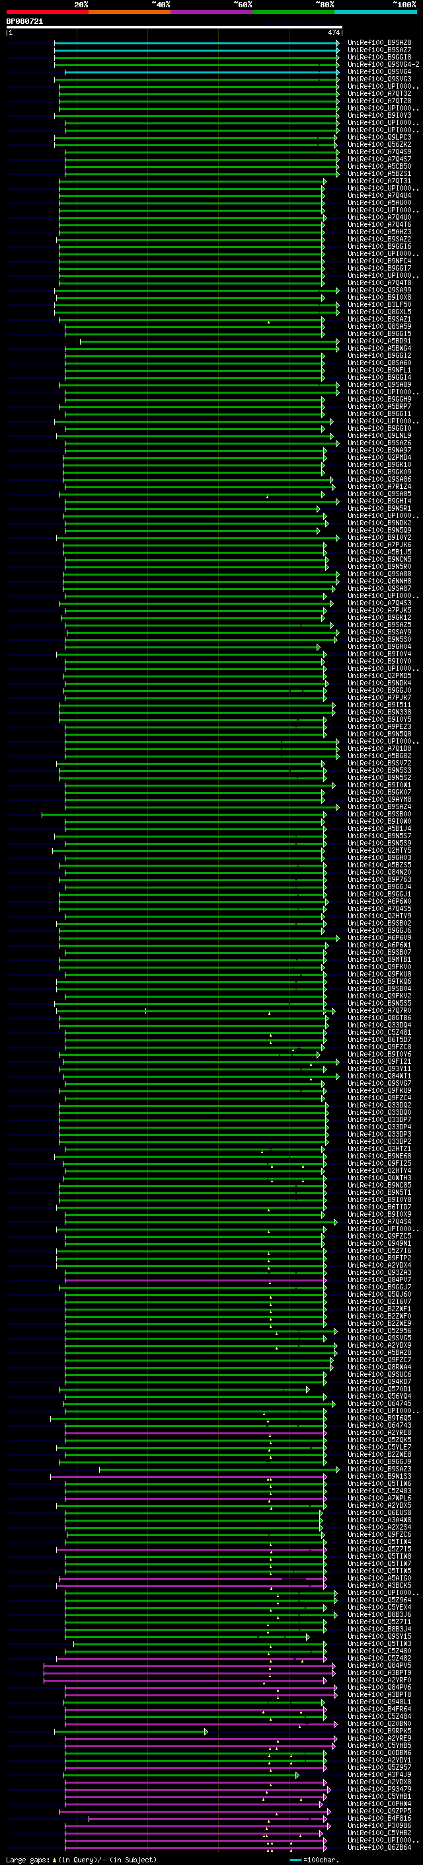423x1865 pixels.
Task: Select hit UniRef100_B9SAZ8
Action: tap(379, 43)
